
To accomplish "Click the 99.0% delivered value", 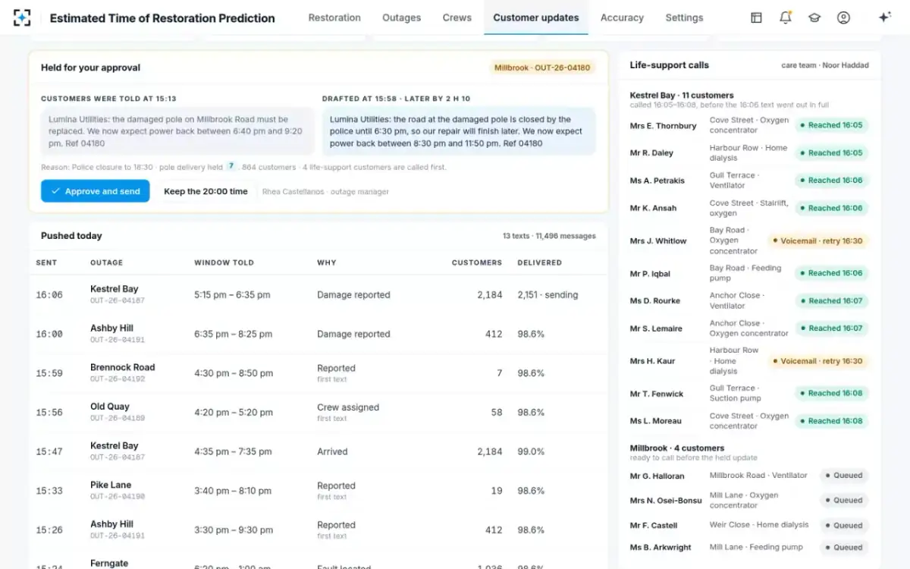I will (531, 451).
